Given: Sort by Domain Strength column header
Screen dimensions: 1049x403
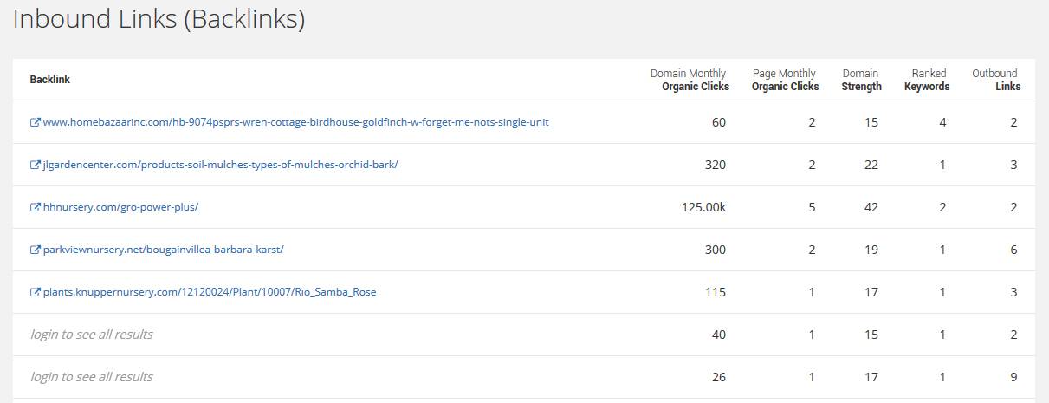Looking at the screenshot, I should pos(861,80).
